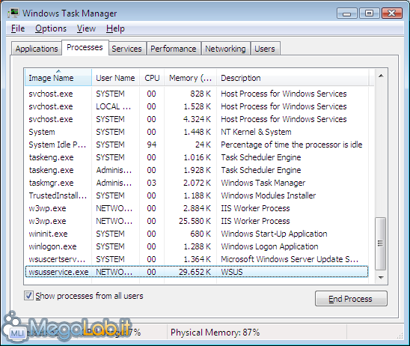Click the process list scrollbar thumb
This screenshot has width=410, height=346.
coord(381,243)
